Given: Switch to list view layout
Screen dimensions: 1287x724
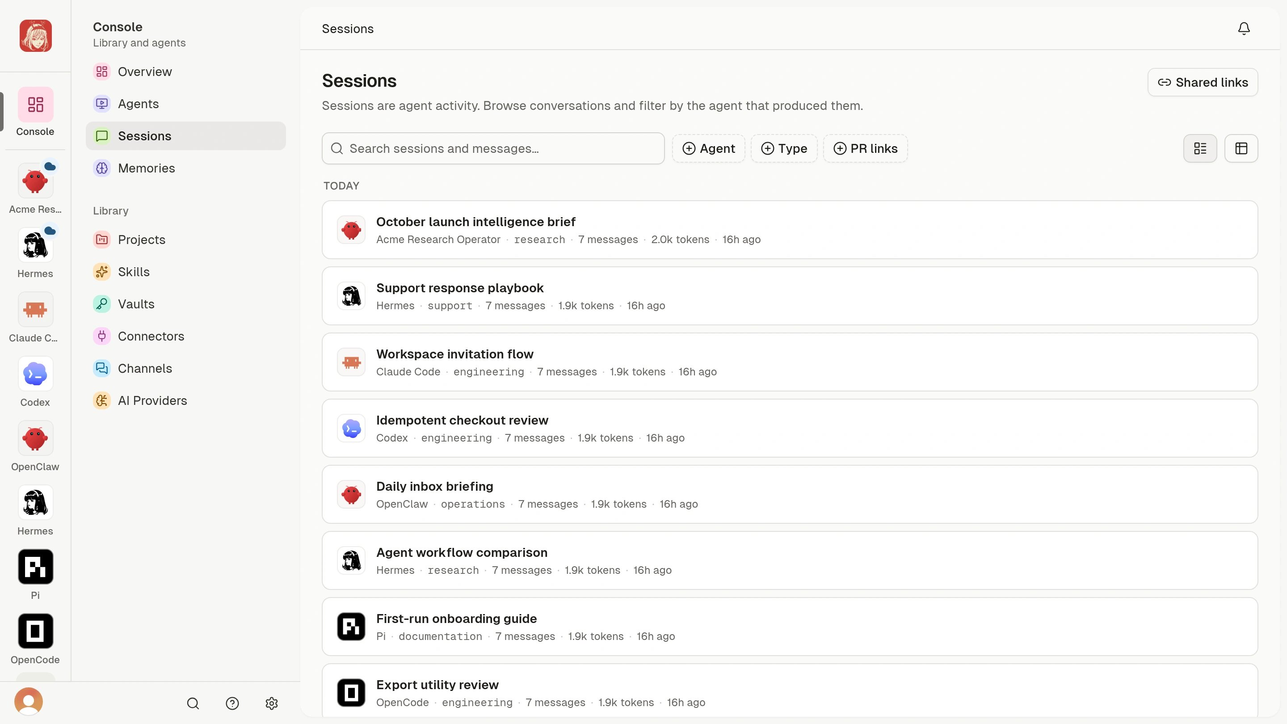Looking at the screenshot, I should coord(1200,148).
